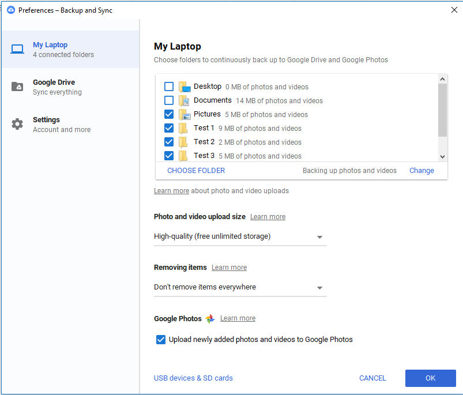Click the Pictures folder icon
This screenshot has height=395, width=463.
click(x=184, y=115)
